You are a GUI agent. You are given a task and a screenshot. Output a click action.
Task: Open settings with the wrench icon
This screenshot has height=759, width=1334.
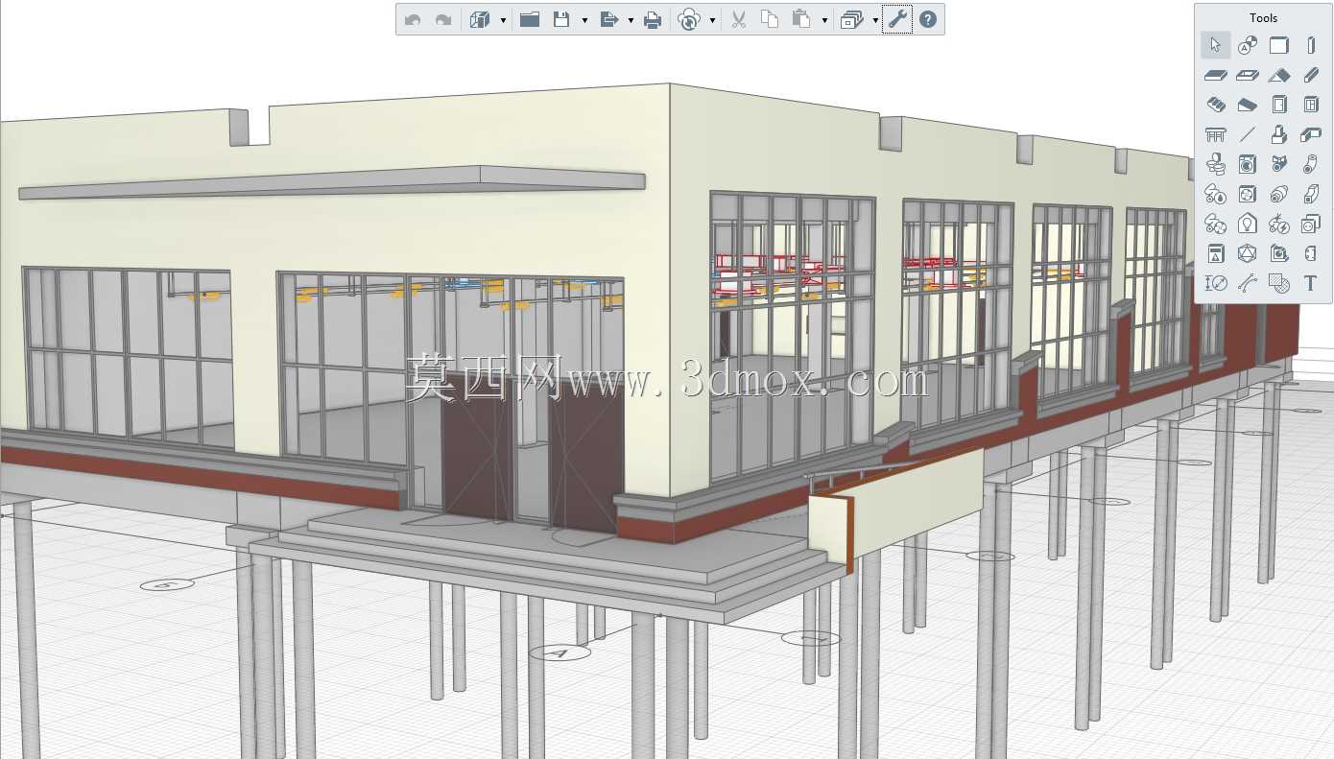click(x=897, y=19)
